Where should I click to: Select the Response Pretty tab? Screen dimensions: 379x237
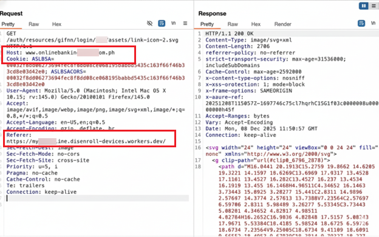click(x=207, y=24)
